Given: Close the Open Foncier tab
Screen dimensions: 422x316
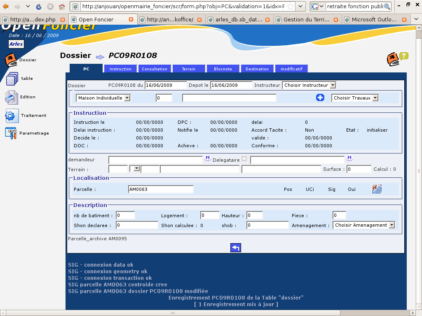Looking at the screenshot, I should click(131, 19).
